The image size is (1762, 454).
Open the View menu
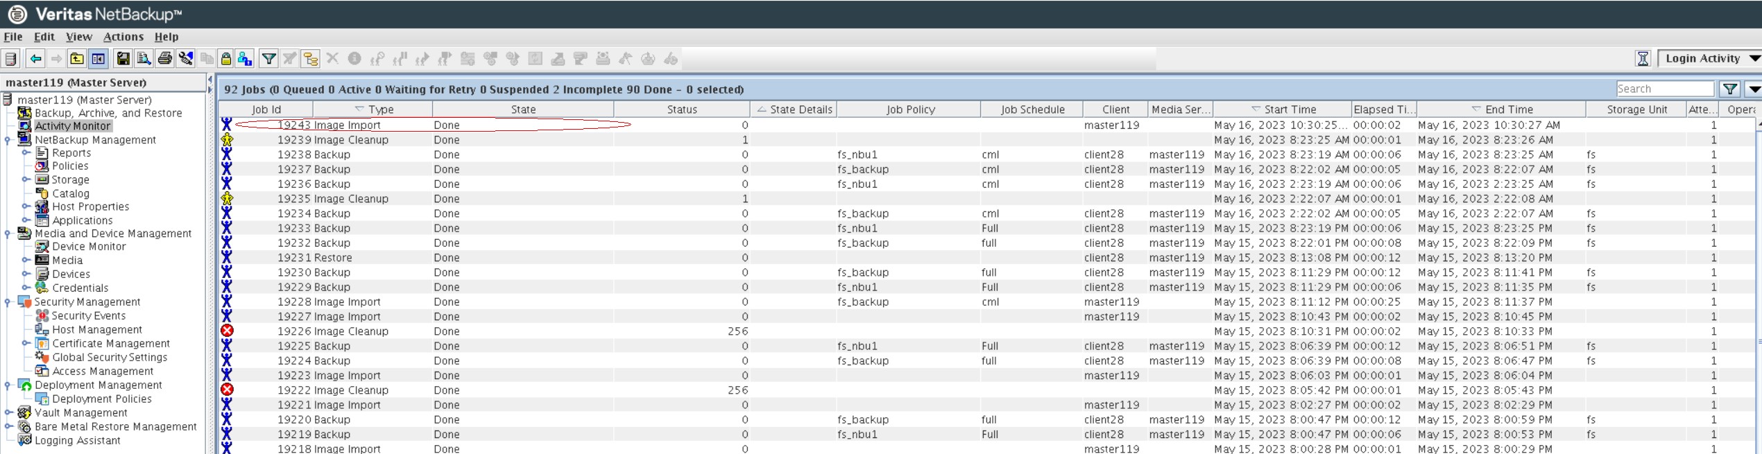[x=78, y=37]
